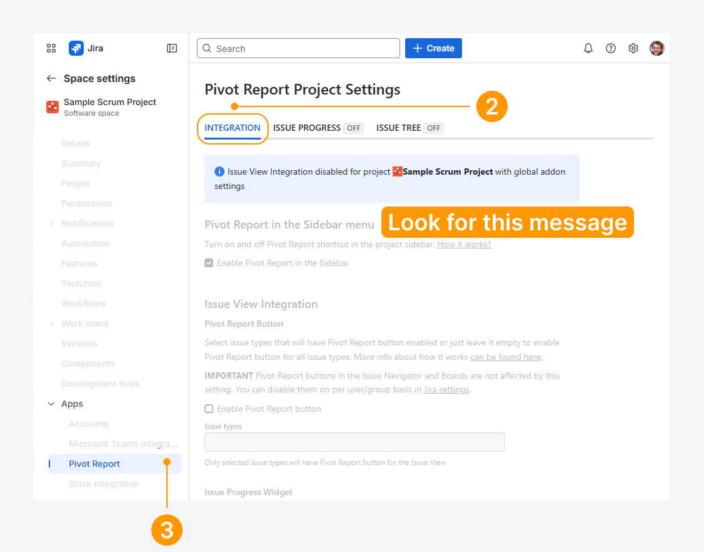Image resolution: width=704 pixels, height=552 pixels.
Task: Check Enable Pivot Report button checkbox
Action: [x=209, y=409]
